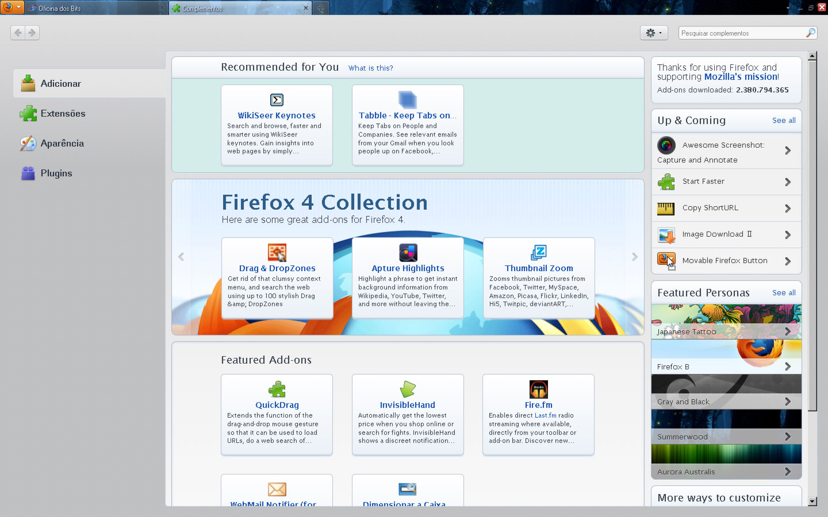Viewport: 828px width, 517px height.
Task: Click the 'What is this?' link
Action: 370,68
